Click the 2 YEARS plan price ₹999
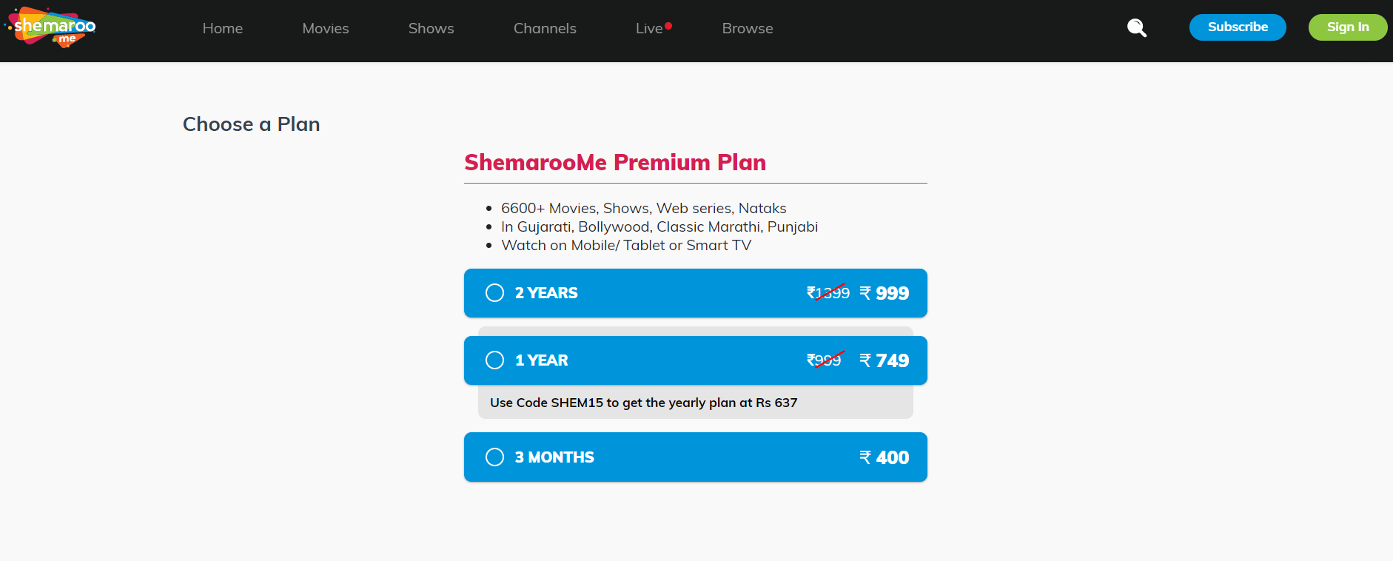The image size is (1393, 561). pos(885,292)
